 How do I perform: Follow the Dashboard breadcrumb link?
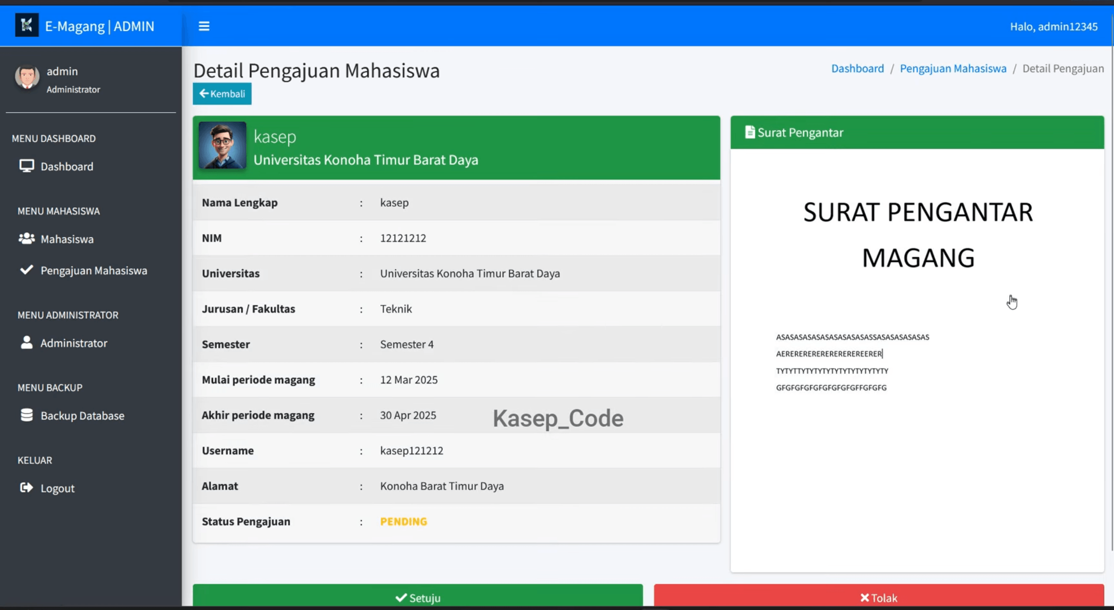click(857, 68)
